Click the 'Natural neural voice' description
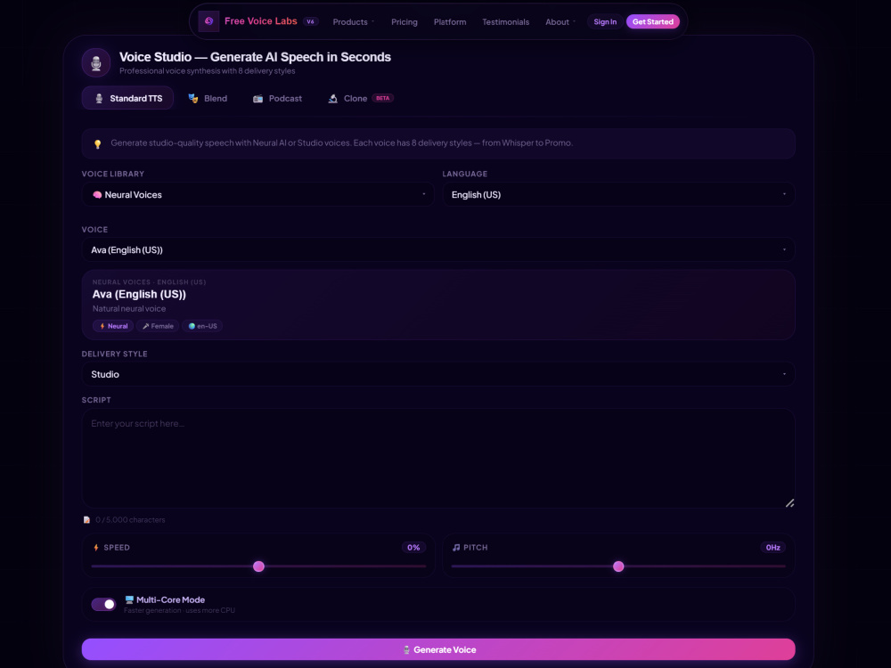 pyautogui.click(x=129, y=308)
